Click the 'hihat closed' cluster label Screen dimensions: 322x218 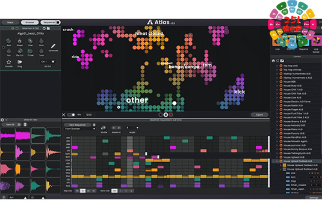tap(149, 34)
